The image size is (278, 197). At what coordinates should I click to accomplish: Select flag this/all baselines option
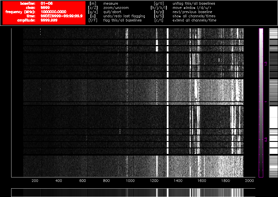pyautogui.click(x=122, y=20)
